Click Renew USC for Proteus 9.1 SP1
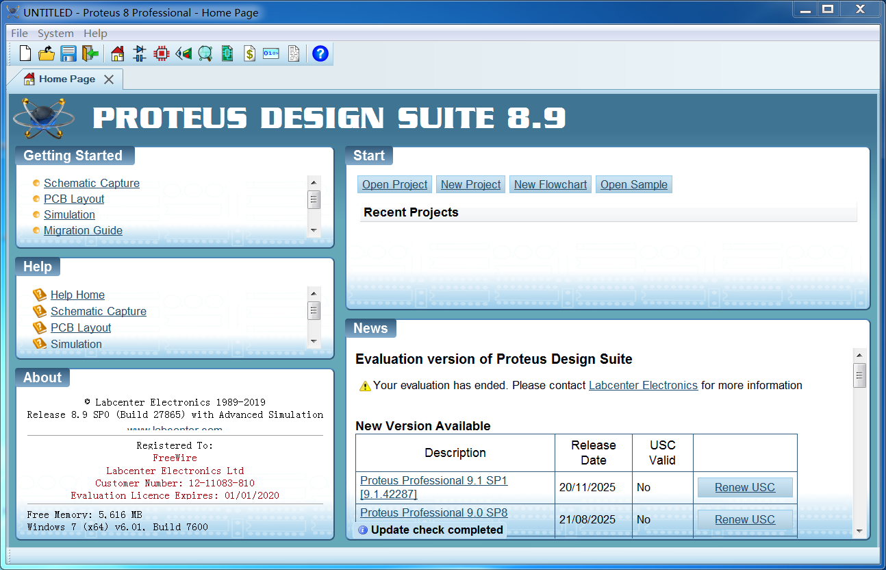This screenshot has width=886, height=570. [745, 487]
